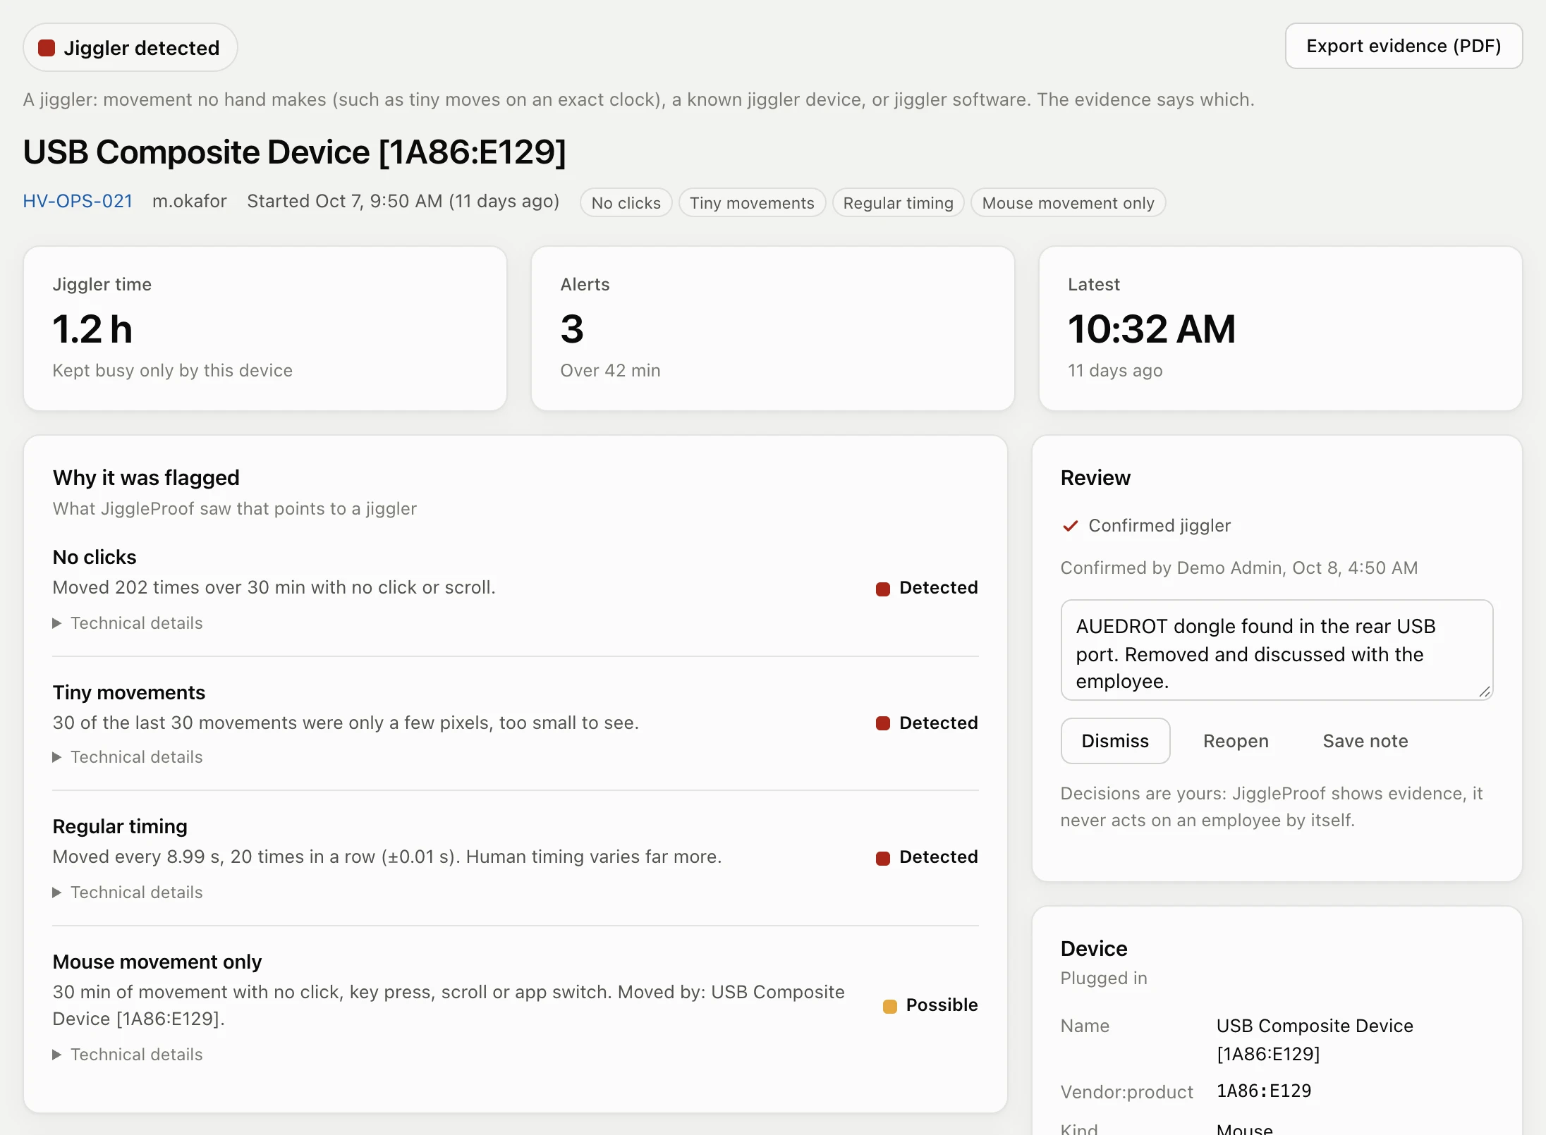Open the HV-OPS-021 machine link
This screenshot has height=1135, width=1546.
coord(78,202)
